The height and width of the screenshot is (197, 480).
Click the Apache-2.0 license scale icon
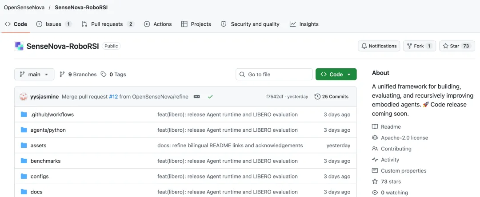pos(375,138)
